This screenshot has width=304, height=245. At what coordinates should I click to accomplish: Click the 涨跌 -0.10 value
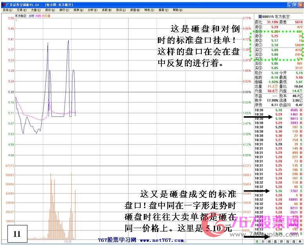(x=274, y=77)
